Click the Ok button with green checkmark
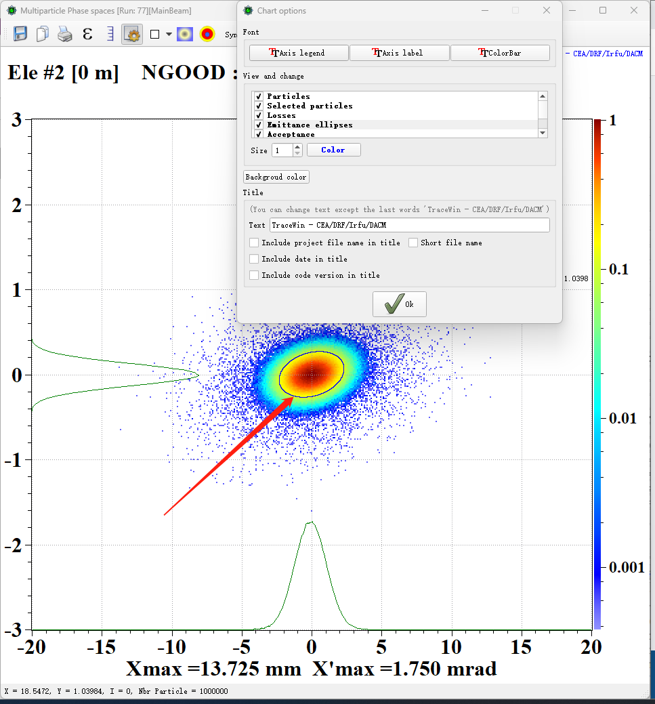The width and height of the screenshot is (655, 704). tap(400, 304)
